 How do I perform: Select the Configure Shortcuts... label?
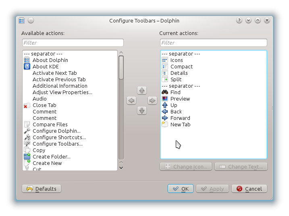click(x=59, y=138)
